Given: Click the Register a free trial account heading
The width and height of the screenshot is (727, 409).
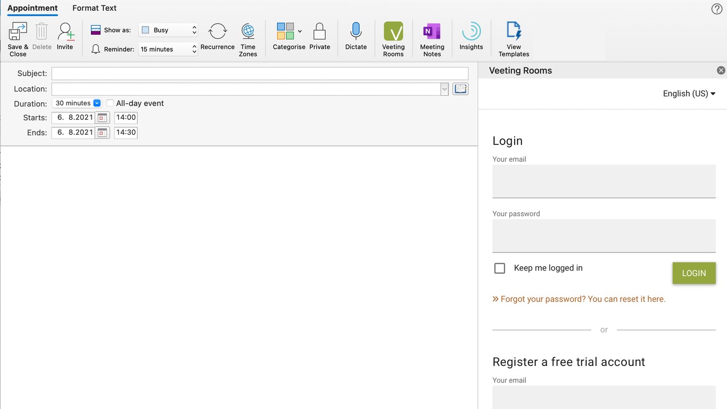Looking at the screenshot, I should pyautogui.click(x=569, y=362).
